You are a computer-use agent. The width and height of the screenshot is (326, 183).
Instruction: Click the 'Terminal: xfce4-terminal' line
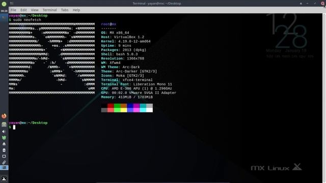point(127,80)
